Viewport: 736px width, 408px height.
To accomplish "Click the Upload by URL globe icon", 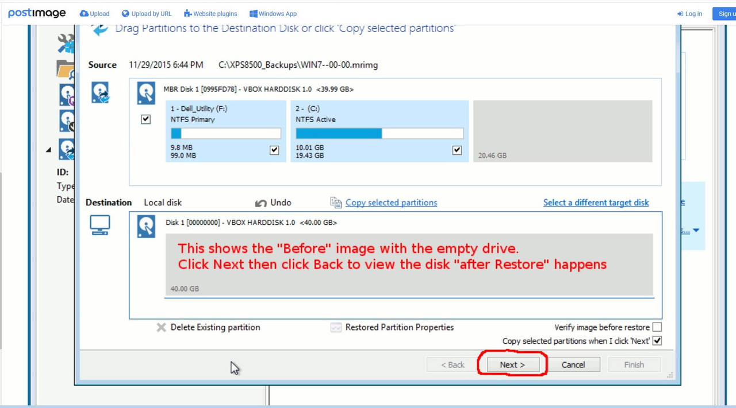I will click(x=125, y=13).
